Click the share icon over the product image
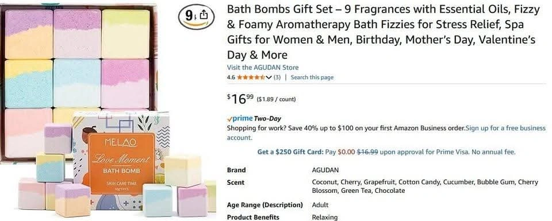The height and width of the screenshot is (221, 552). 204,15
